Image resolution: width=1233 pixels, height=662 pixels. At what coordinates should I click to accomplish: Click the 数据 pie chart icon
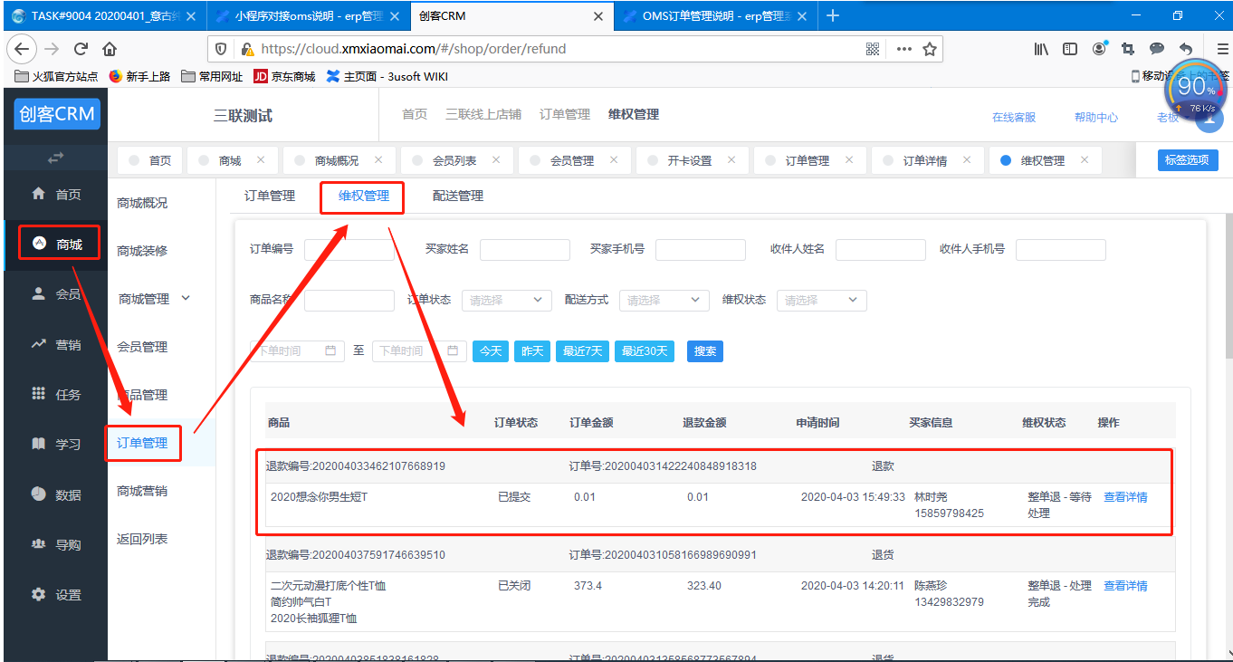(x=39, y=494)
